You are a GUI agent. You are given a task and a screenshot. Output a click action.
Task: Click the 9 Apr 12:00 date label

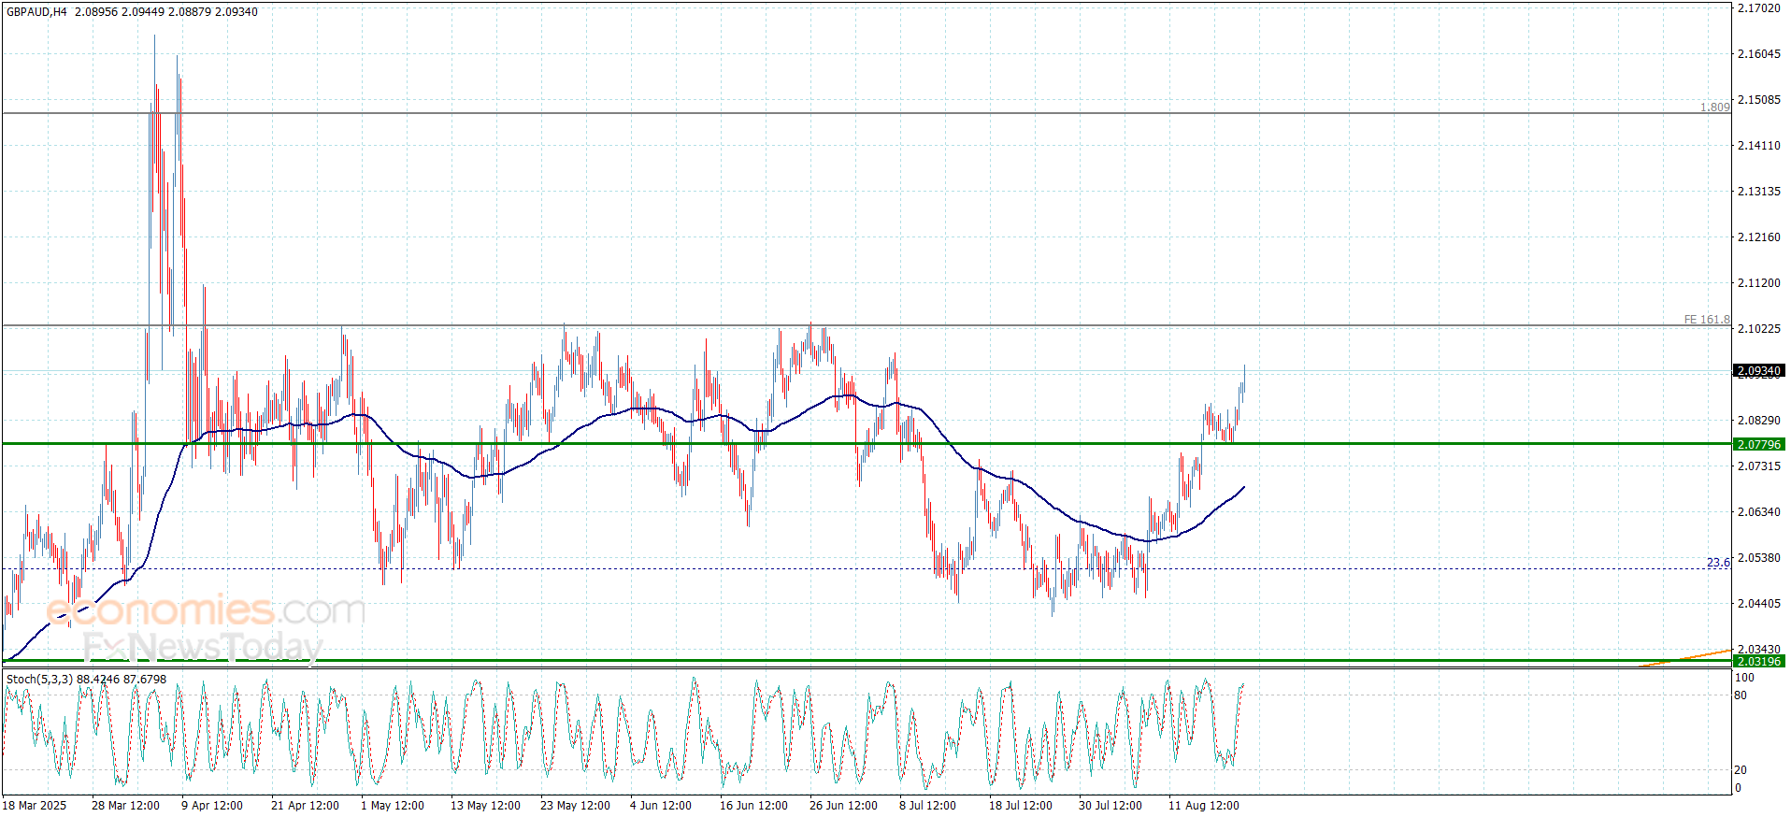[x=212, y=806]
